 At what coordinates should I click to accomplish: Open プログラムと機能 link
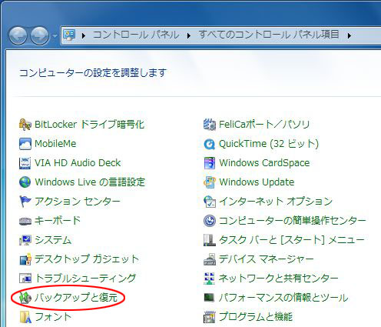click(256, 317)
